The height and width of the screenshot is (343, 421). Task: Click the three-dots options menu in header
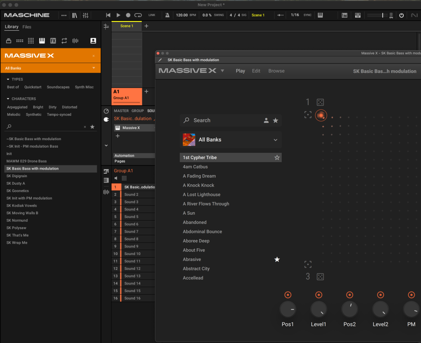click(x=64, y=15)
